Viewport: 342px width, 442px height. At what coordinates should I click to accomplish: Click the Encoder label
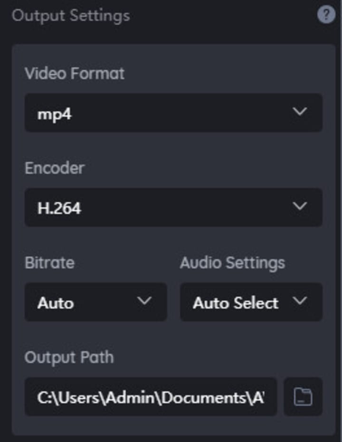(x=55, y=168)
